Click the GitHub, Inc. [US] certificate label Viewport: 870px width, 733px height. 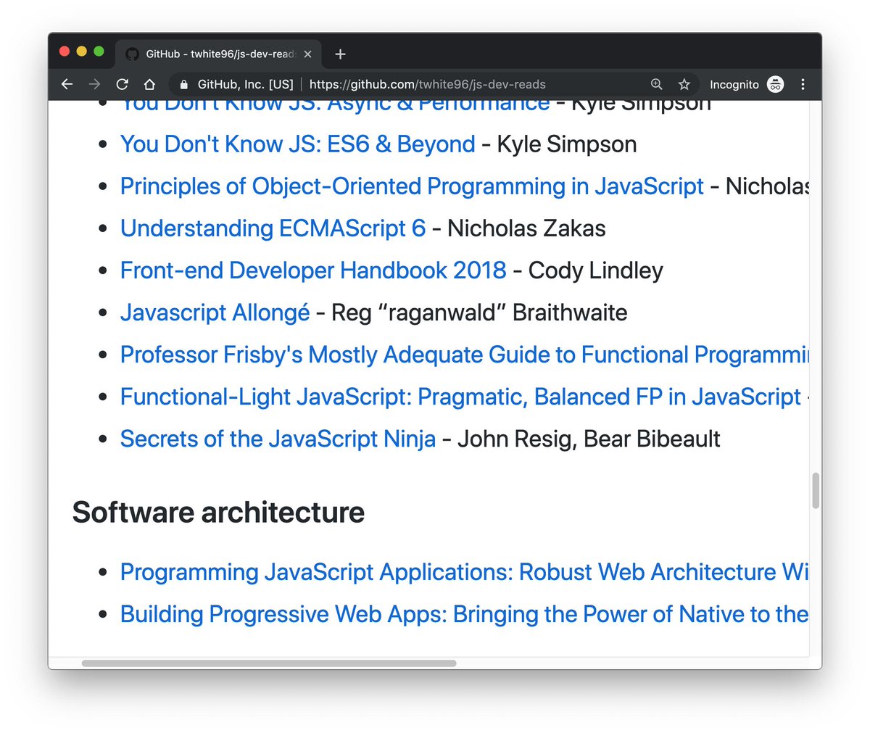tap(245, 84)
